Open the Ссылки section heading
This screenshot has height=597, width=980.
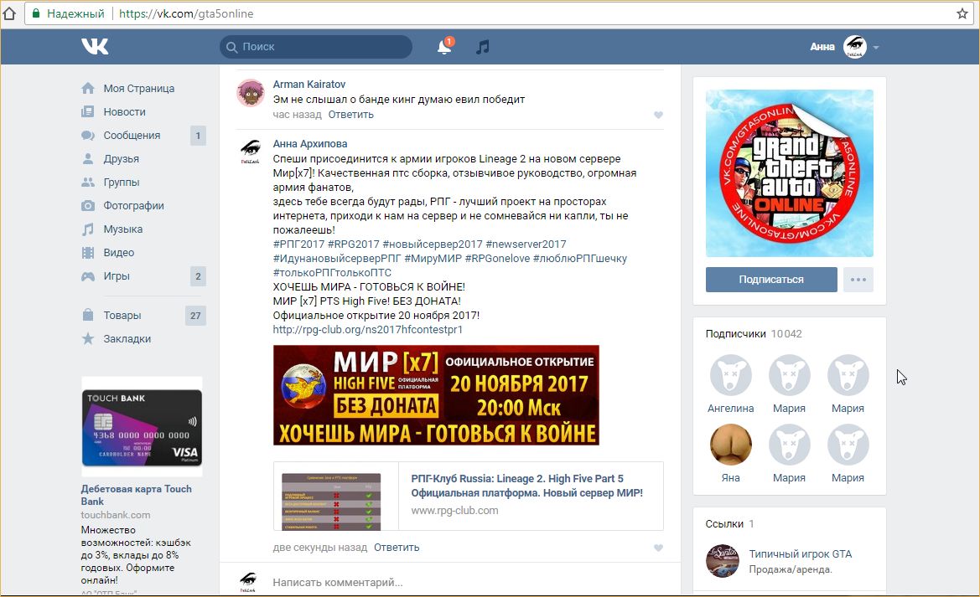coord(724,524)
